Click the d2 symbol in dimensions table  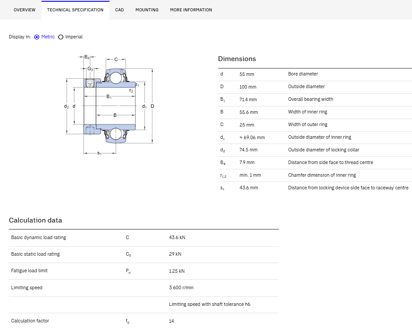[x=222, y=150]
